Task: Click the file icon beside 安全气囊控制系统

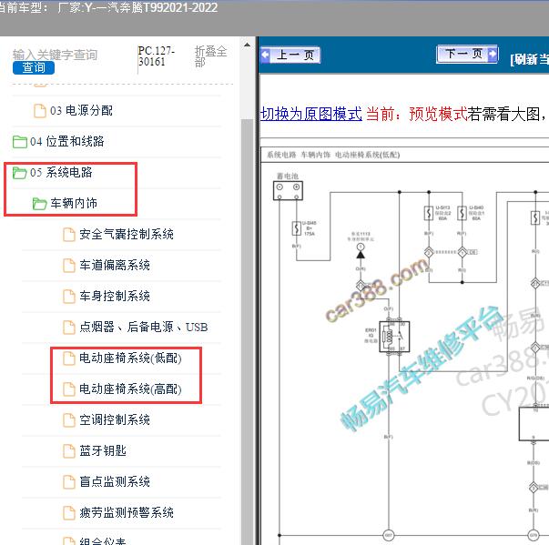Action: pyautogui.click(x=69, y=235)
